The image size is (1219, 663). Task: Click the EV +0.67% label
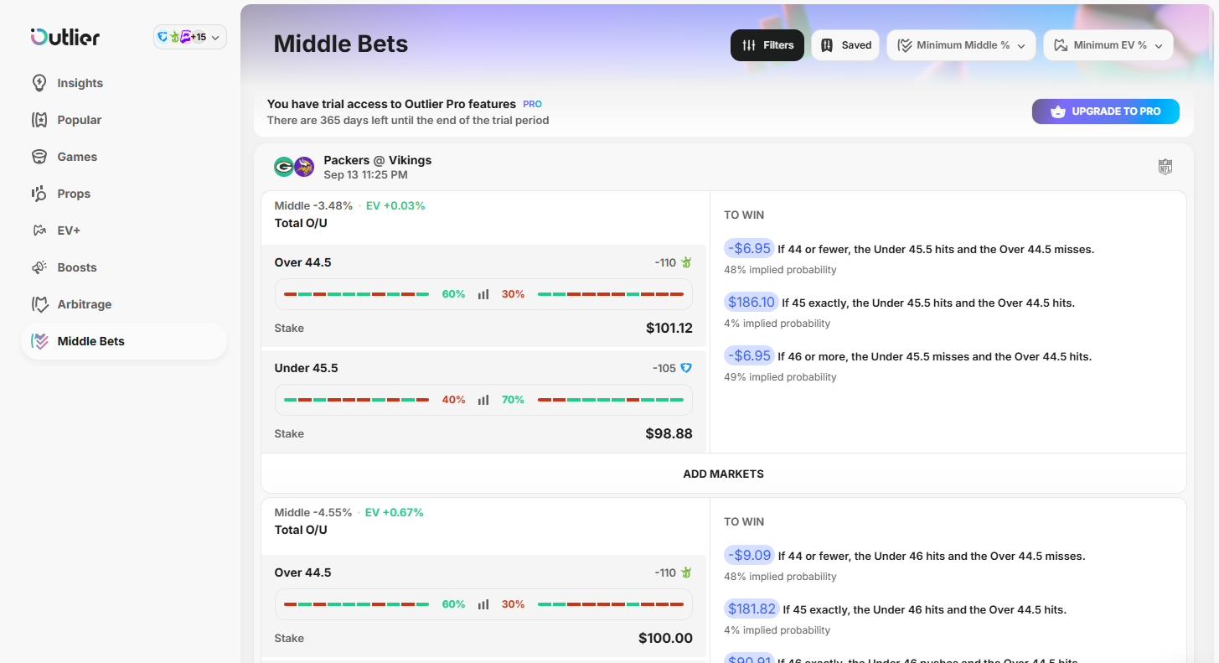[395, 512]
